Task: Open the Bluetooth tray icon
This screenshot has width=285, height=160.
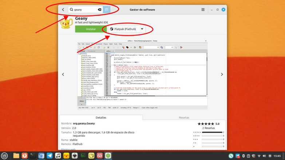Action: click(x=244, y=156)
